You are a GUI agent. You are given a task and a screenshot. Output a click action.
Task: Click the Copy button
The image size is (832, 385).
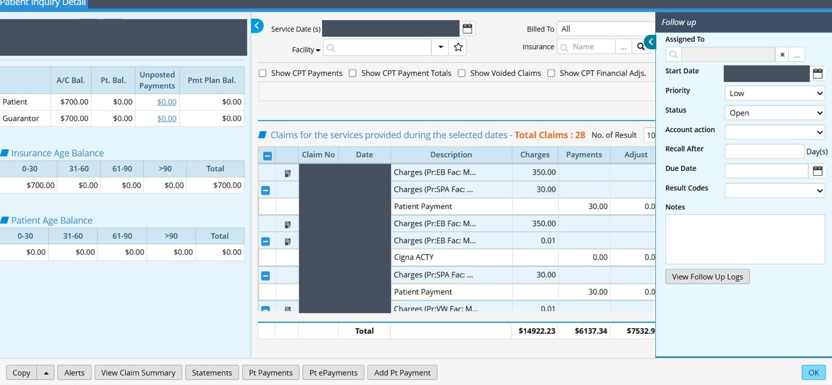coord(21,373)
